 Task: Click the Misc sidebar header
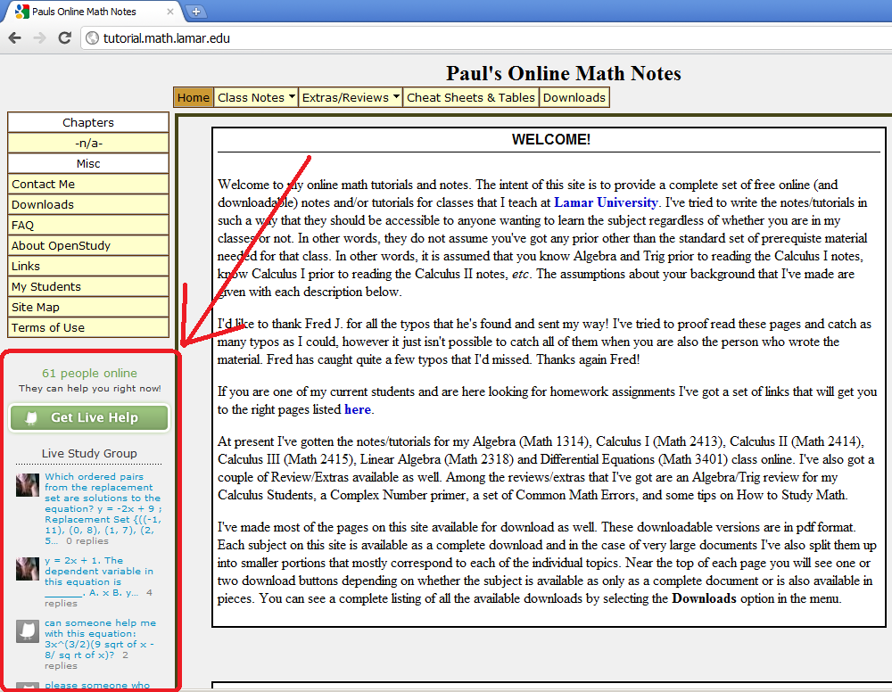click(x=88, y=163)
